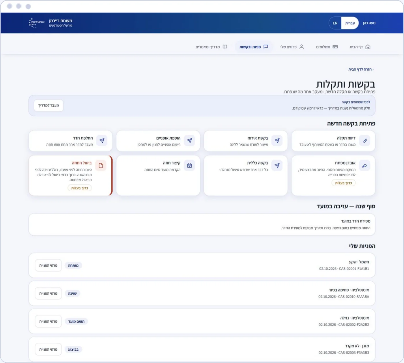The height and width of the screenshot is (363, 404).
Task: Click the כרוך בעלות tag on ביטול החוזה
Action: [80, 188]
